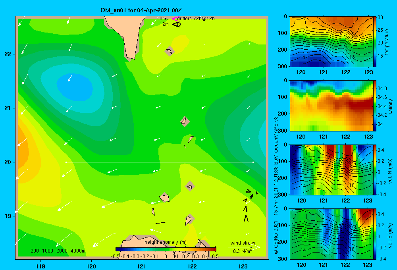The height and width of the screenshot is (270, 397).
Task: Click the blue low-height eddy center on the map
Action: click(75, 87)
